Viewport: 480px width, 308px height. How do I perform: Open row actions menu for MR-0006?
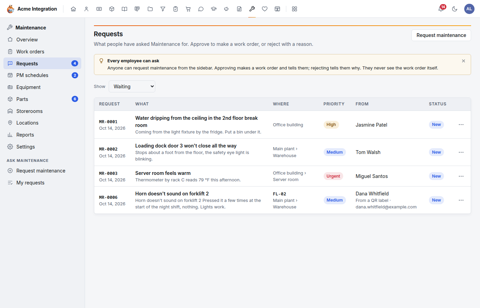point(461,200)
